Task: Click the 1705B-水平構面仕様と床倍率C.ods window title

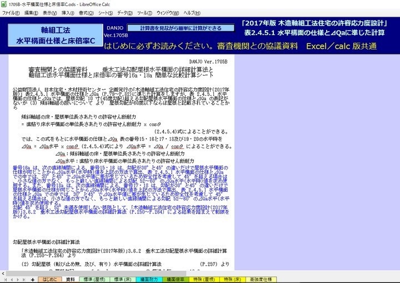Action: point(59,4)
